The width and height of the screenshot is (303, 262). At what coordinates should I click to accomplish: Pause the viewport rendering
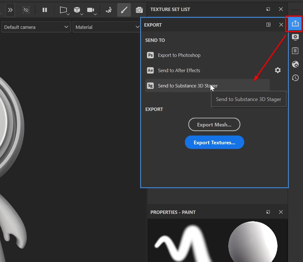[45, 10]
